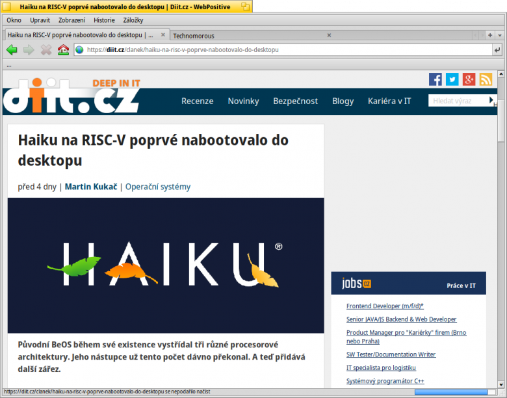Click the před 4 dny date text
507x398 pixels.
coord(37,187)
